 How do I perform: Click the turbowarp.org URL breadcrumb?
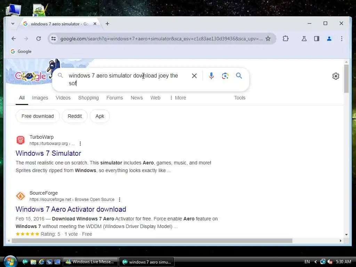point(52,144)
